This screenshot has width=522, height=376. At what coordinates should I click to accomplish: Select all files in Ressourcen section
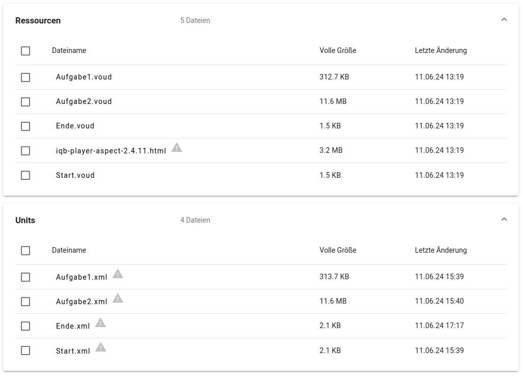point(25,51)
